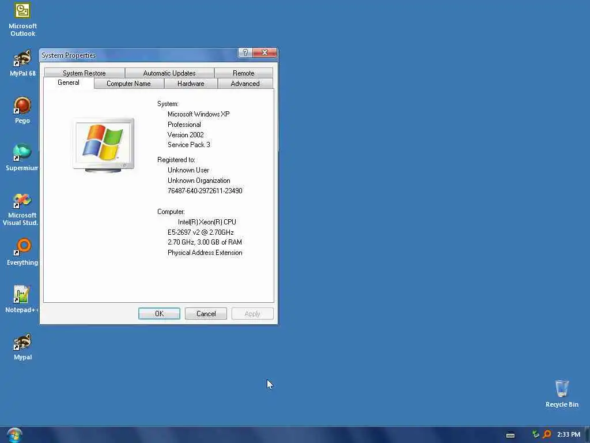
Task: Click the 2:33 PM taskbar clock
Action: point(569,434)
